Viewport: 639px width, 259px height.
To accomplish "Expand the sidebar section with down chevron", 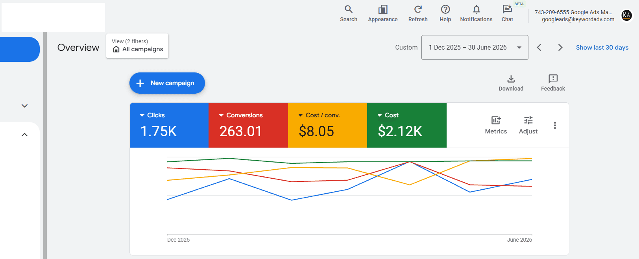I will [24, 106].
